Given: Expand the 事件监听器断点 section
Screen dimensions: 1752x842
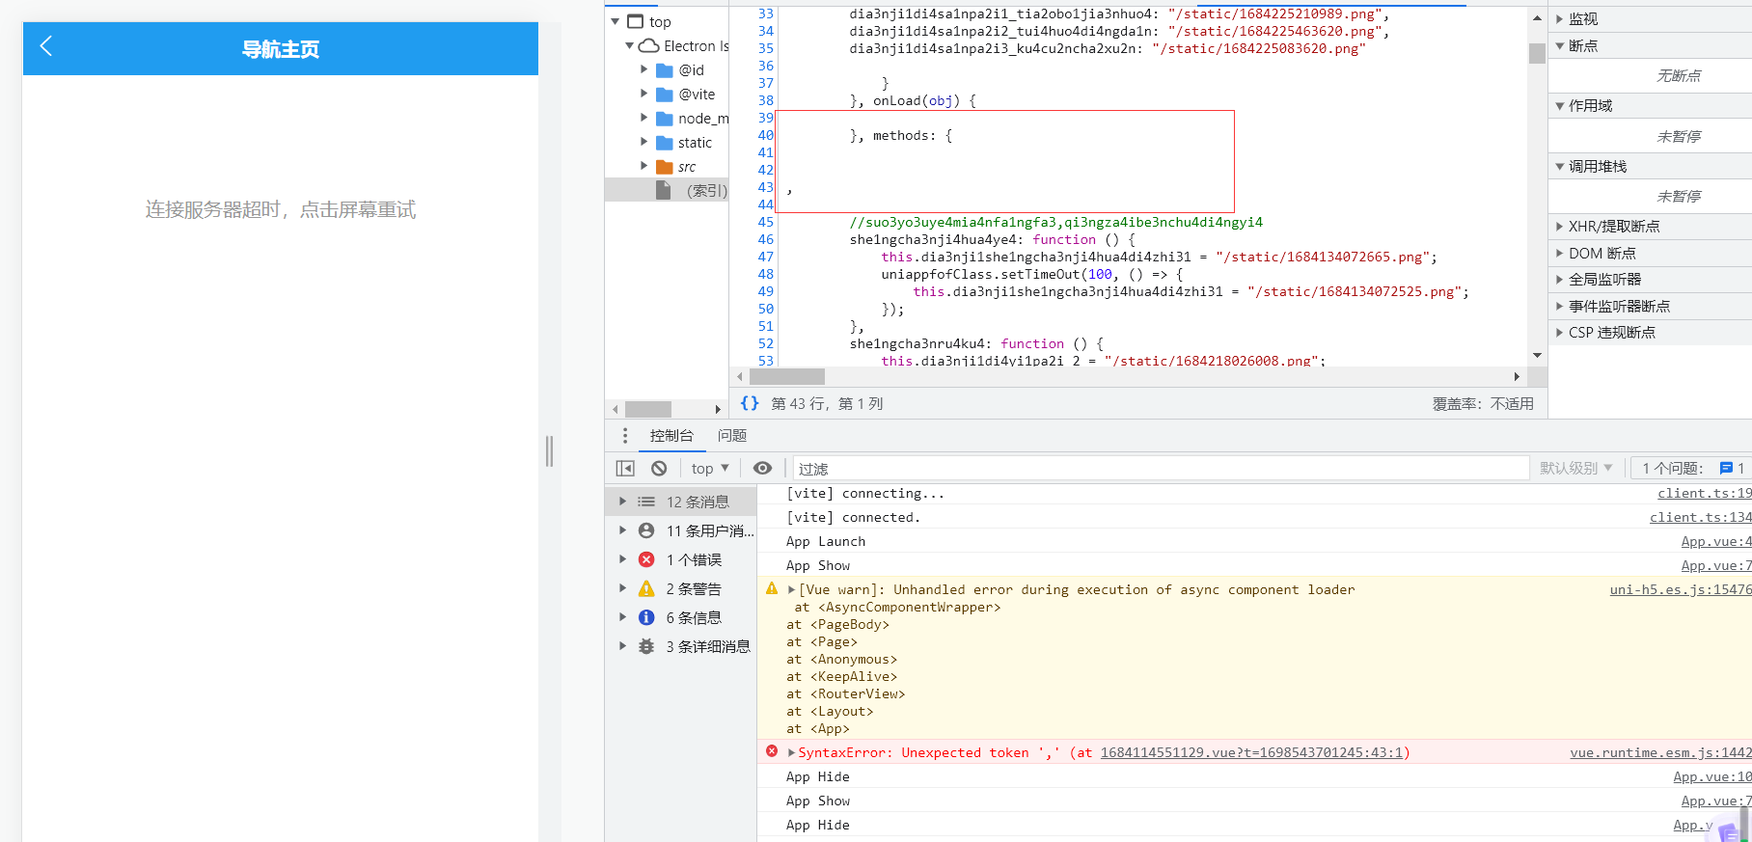Looking at the screenshot, I should (x=1560, y=306).
